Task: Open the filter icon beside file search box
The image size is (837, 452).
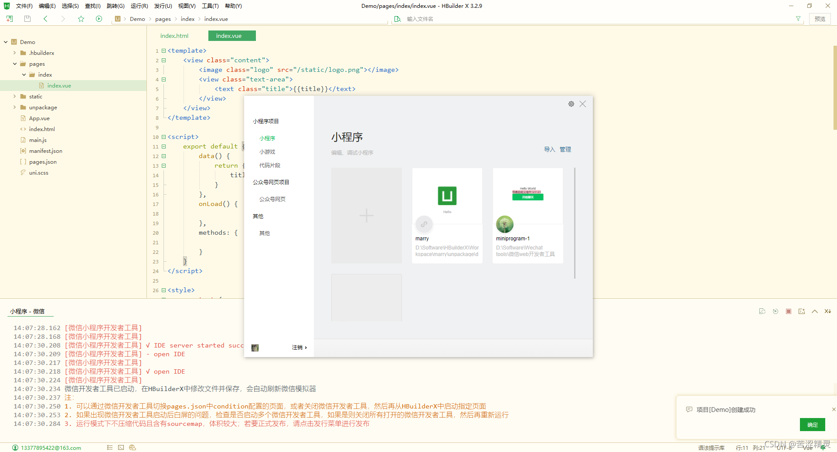Action: pos(798,19)
